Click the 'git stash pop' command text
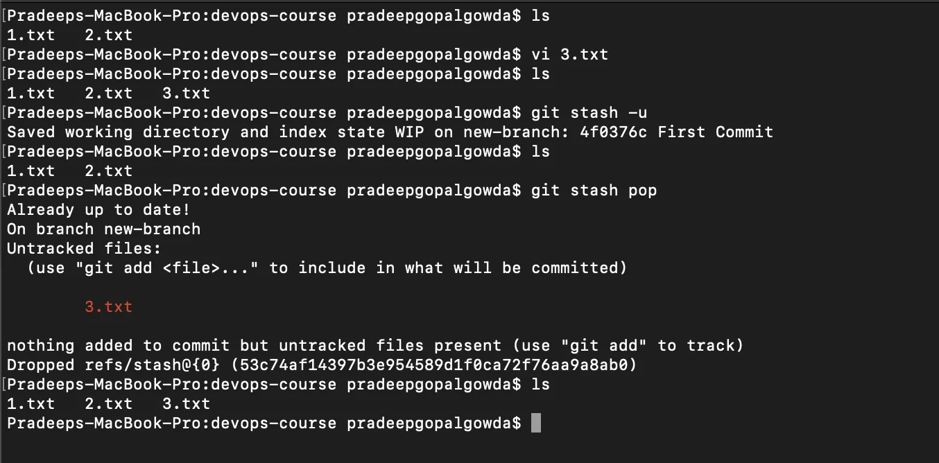The image size is (939, 463). 594,190
